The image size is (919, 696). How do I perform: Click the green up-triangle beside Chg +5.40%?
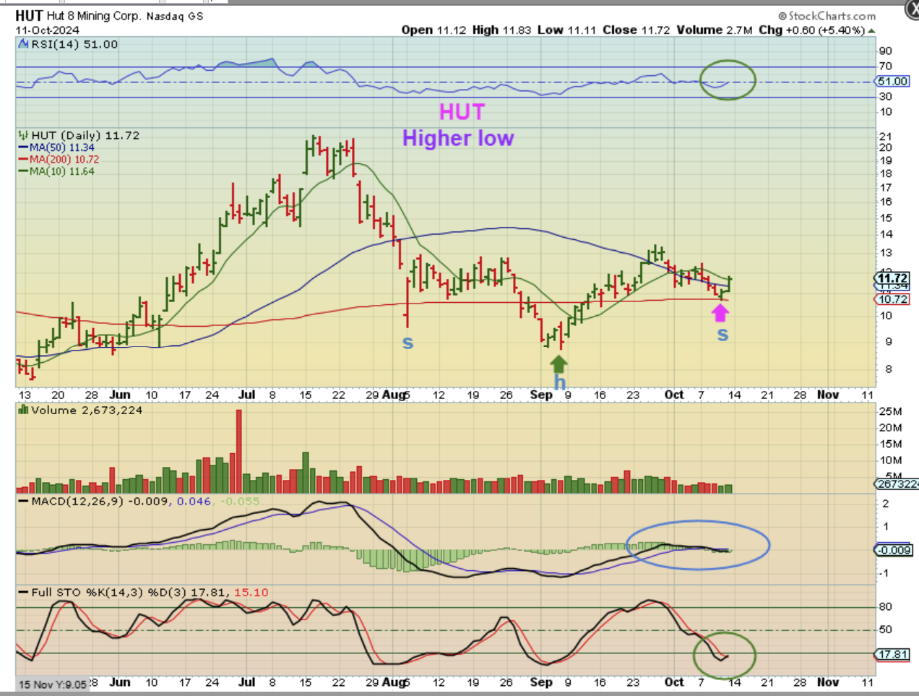871,31
